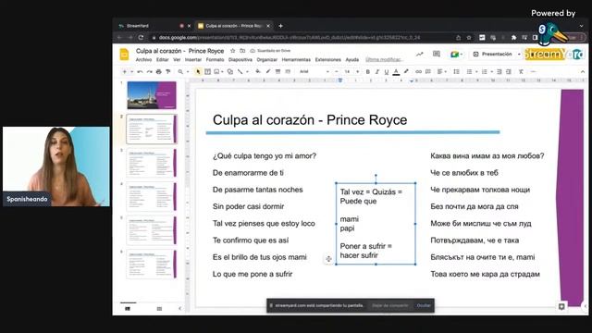Click the border weight icon
Viewport: 592px width, 333px height.
pos(277,72)
